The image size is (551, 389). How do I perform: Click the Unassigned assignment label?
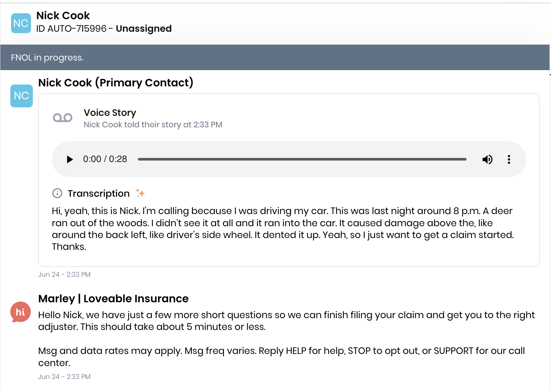click(144, 29)
